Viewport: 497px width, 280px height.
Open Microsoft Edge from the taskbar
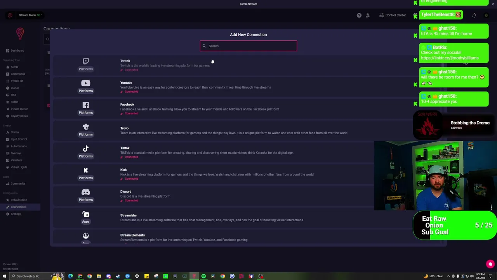pyautogui.click(x=70, y=276)
